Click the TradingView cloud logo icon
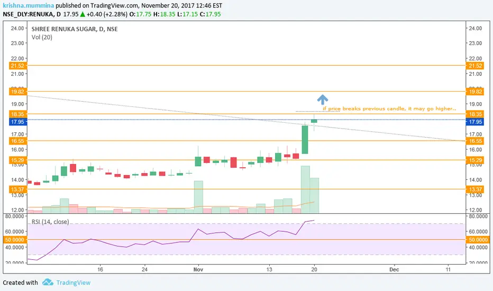493x291 pixels. [48, 282]
